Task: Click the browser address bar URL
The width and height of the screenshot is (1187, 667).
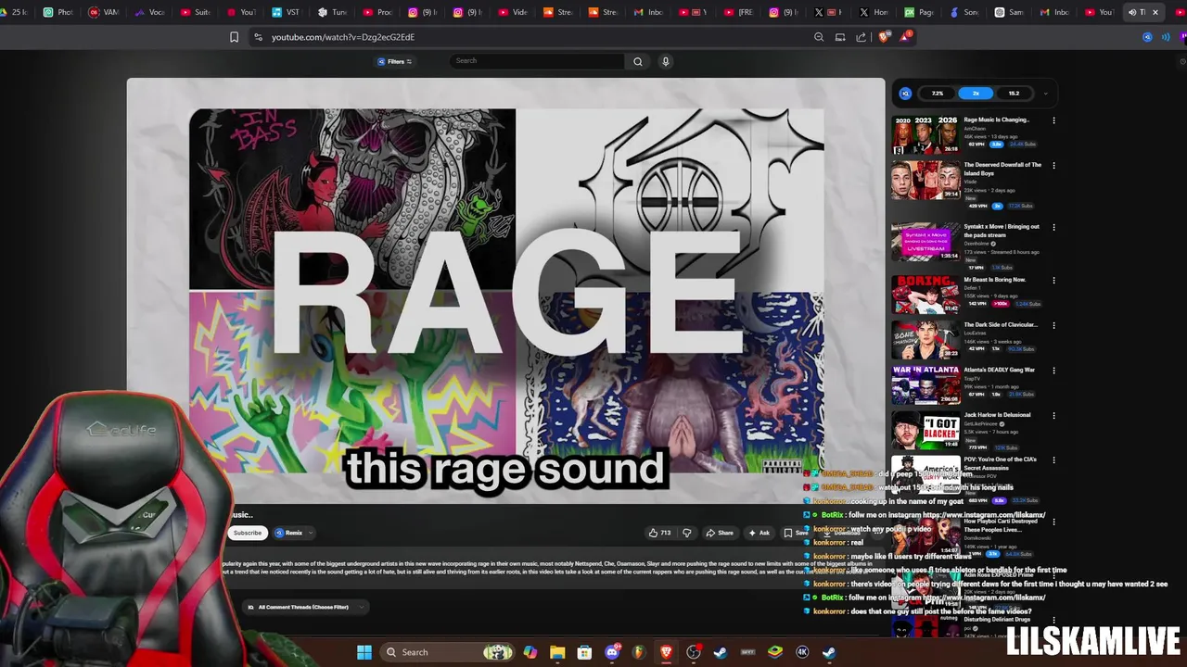Action: click(x=343, y=37)
